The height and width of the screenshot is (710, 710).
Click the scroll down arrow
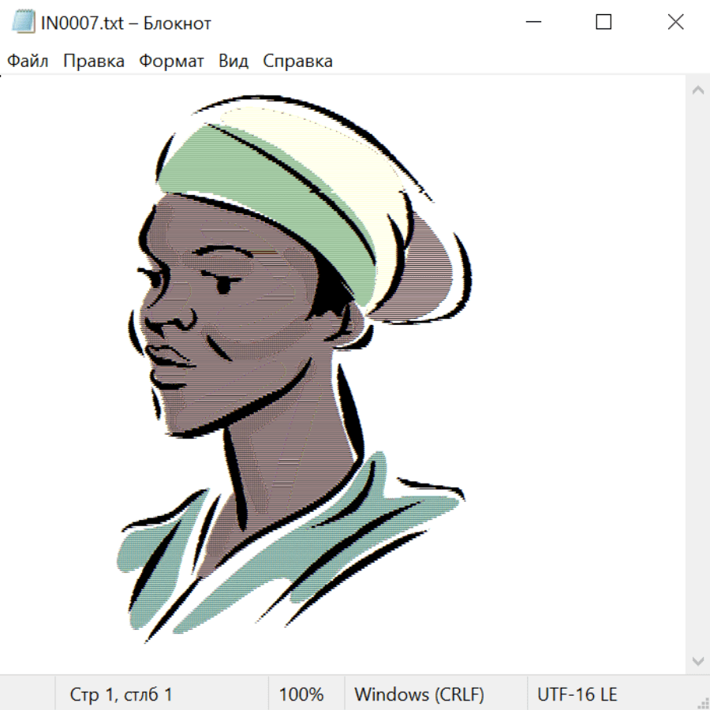(x=697, y=660)
